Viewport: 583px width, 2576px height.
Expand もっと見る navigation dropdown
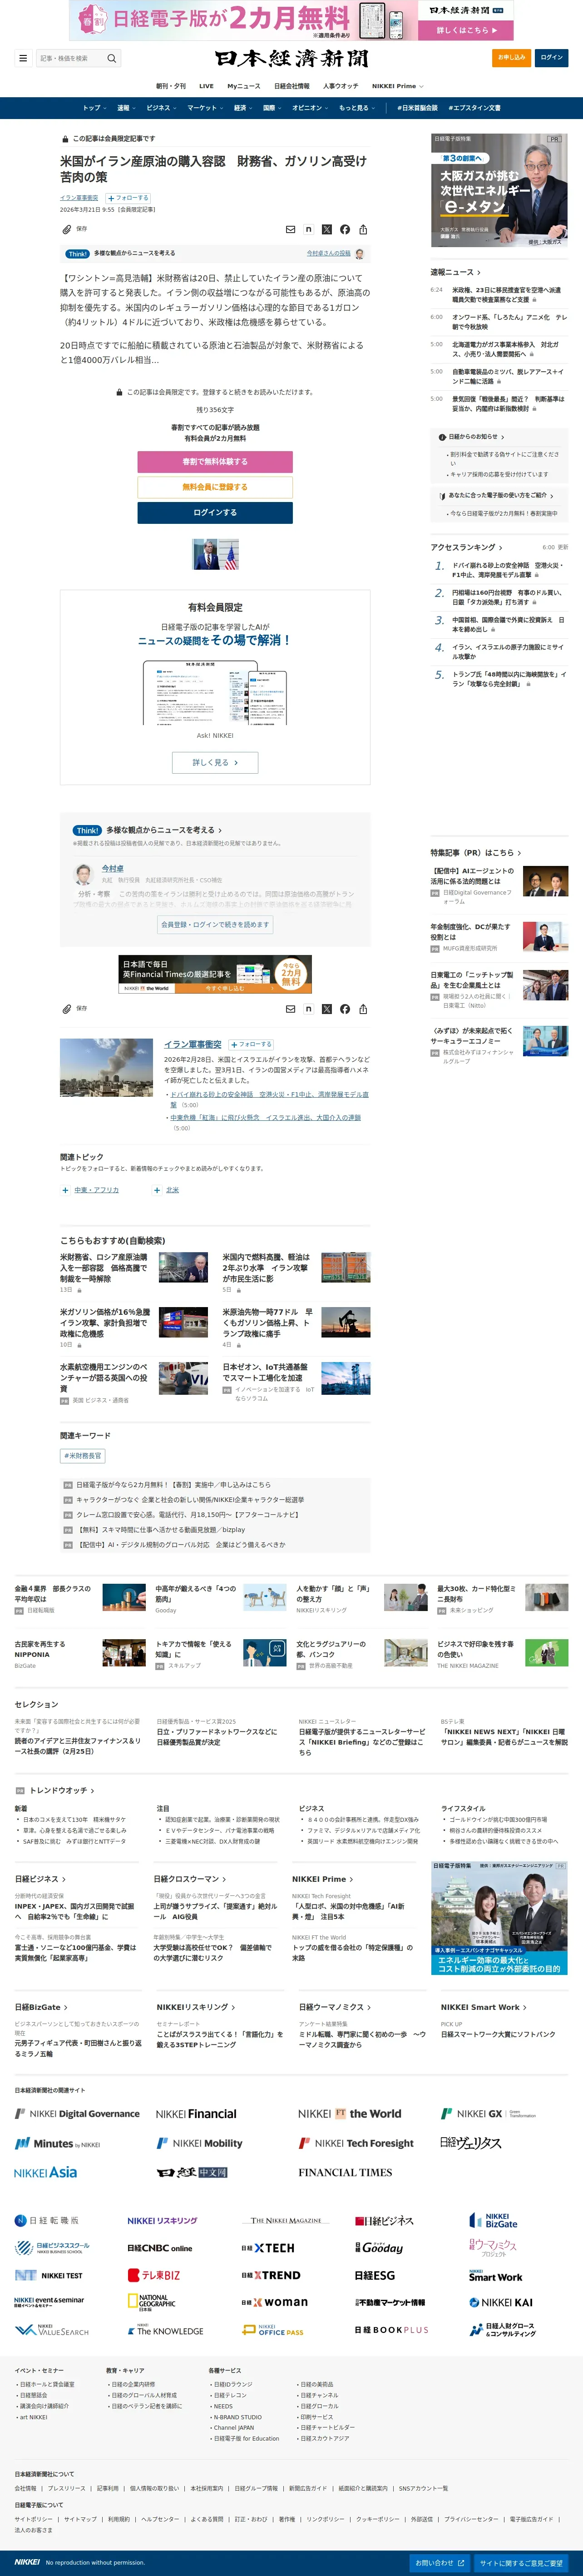click(x=357, y=108)
